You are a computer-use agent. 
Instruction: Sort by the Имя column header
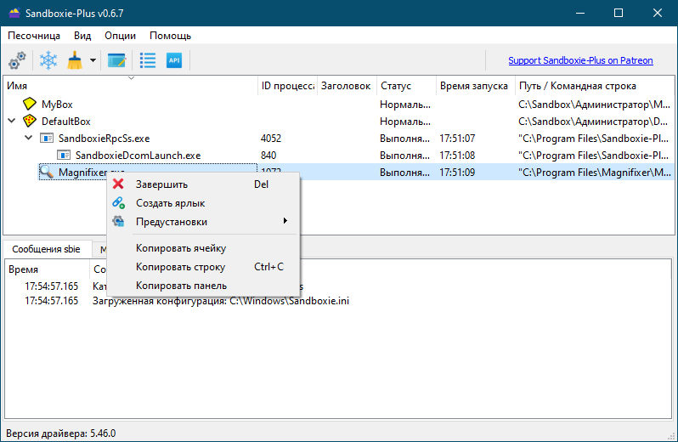[131, 86]
